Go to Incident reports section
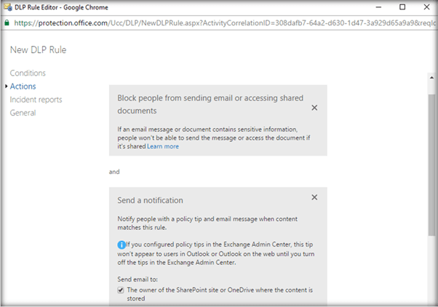The width and height of the screenshot is (438, 307). pos(36,100)
